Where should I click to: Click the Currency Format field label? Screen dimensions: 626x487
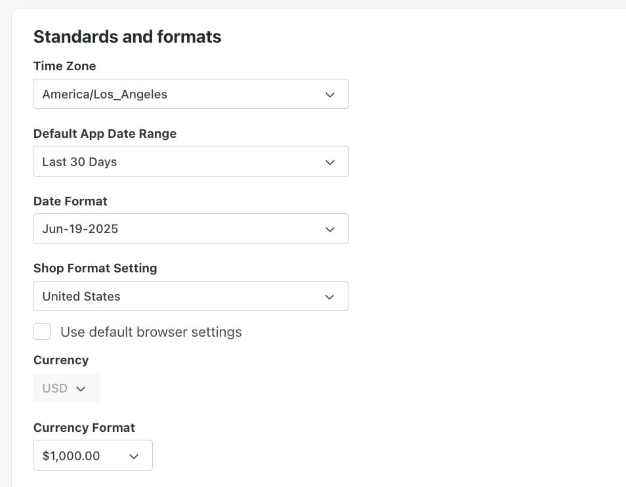pos(84,427)
